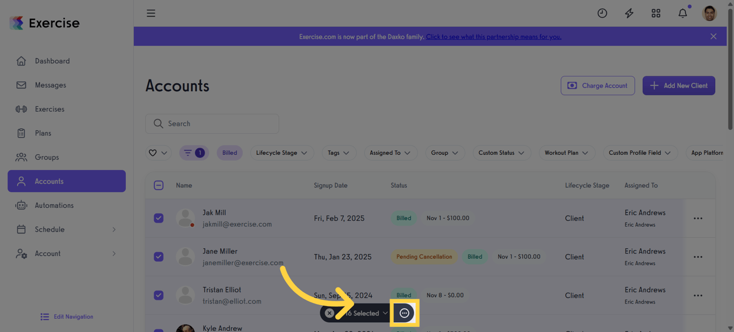The image size is (734, 332).
Task: Open the apps grid icon
Action: pyautogui.click(x=656, y=13)
